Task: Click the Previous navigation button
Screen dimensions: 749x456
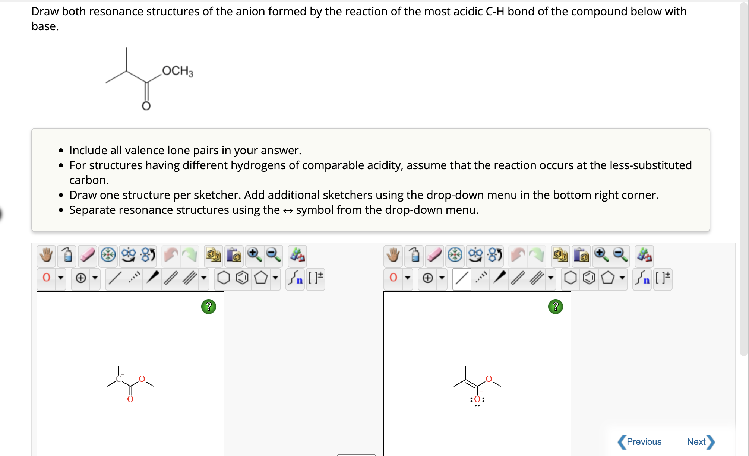Action: pyautogui.click(x=644, y=441)
